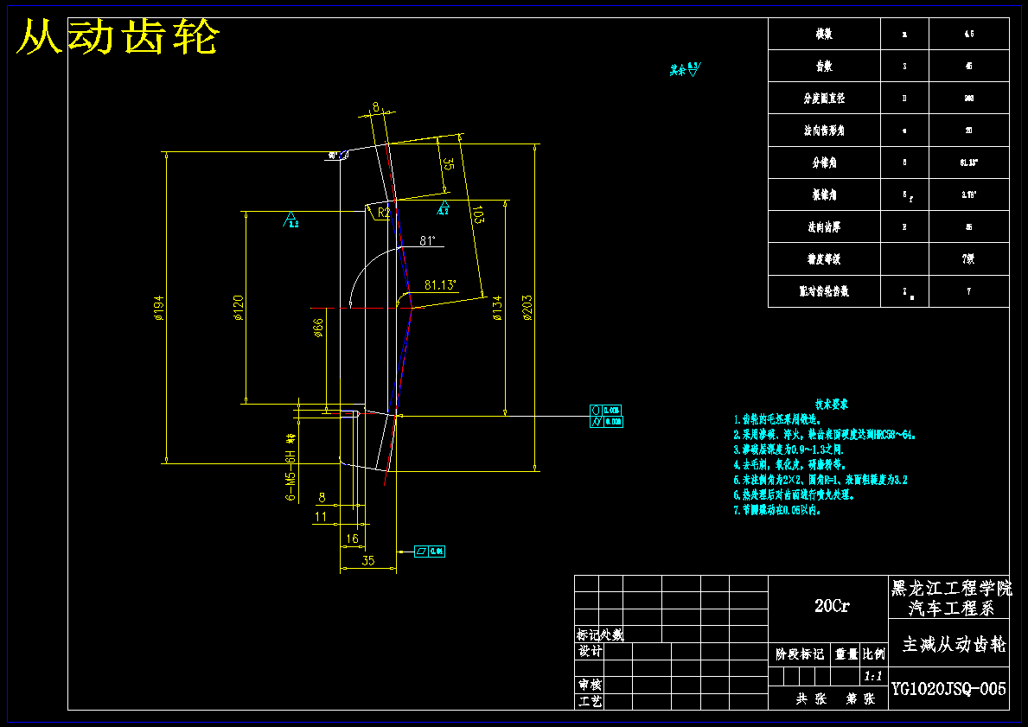The height and width of the screenshot is (727, 1028).
Task: Select technical requirement line 1 about forging
Action: pos(777,419)
